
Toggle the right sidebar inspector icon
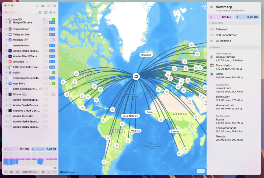point(54,6)
